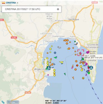Select the magenta vessel arrow near orange ship
The image size is (103, 104).
[72, 67]
